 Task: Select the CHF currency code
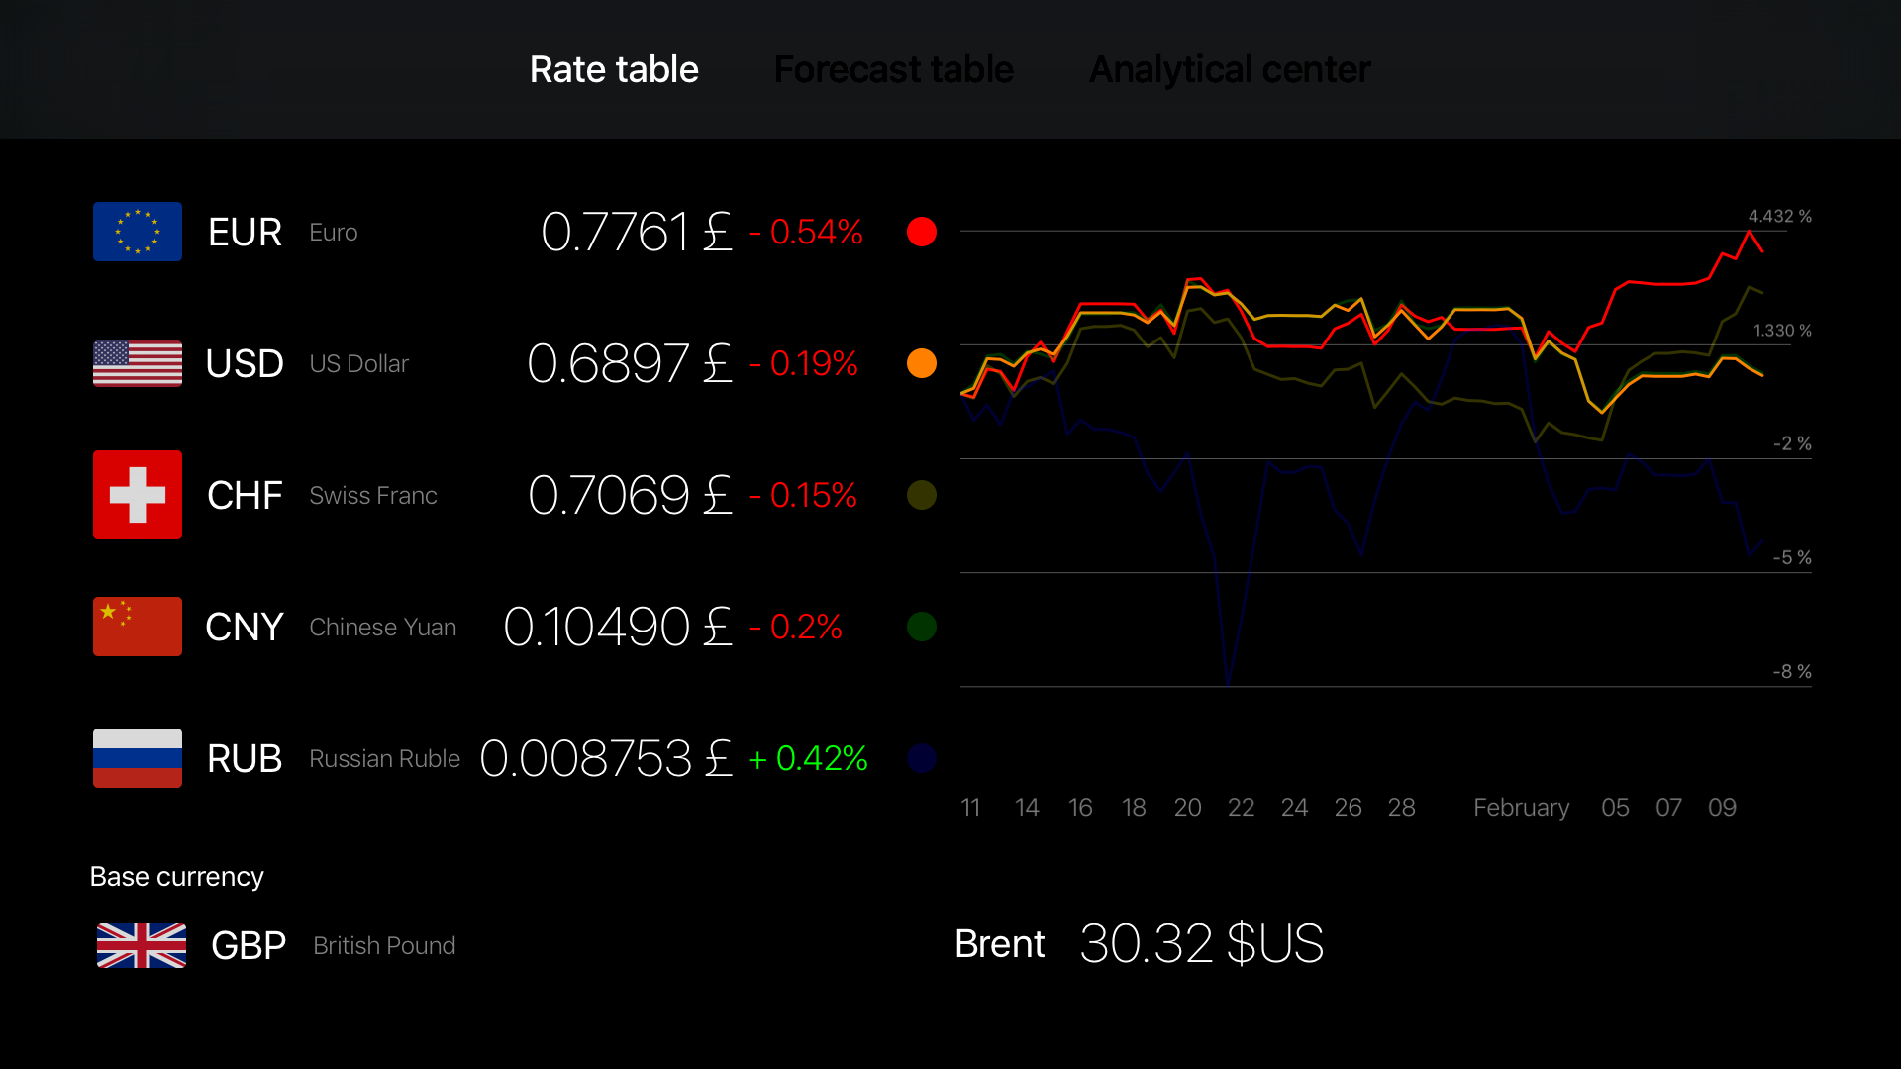coord(245,495)
